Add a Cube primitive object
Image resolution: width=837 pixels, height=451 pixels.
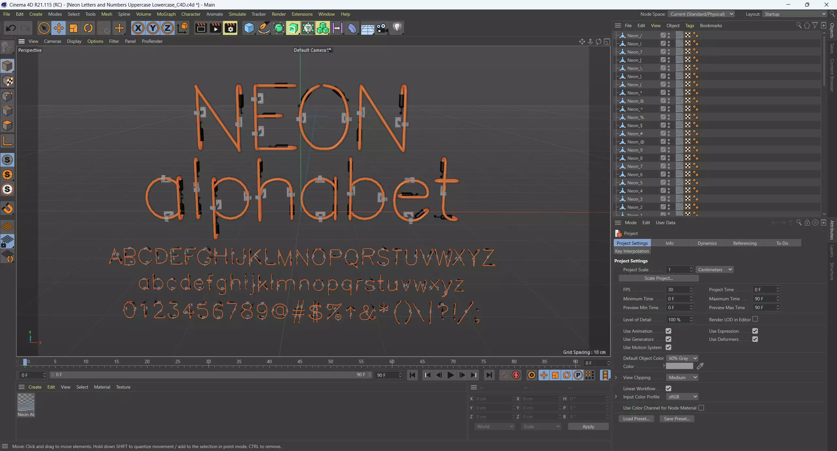pyautogui.click(x=249, y=28)
